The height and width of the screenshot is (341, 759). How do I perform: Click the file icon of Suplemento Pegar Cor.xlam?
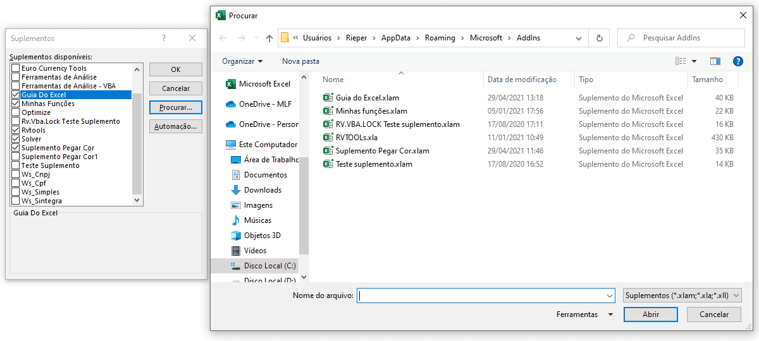[328, 151]
